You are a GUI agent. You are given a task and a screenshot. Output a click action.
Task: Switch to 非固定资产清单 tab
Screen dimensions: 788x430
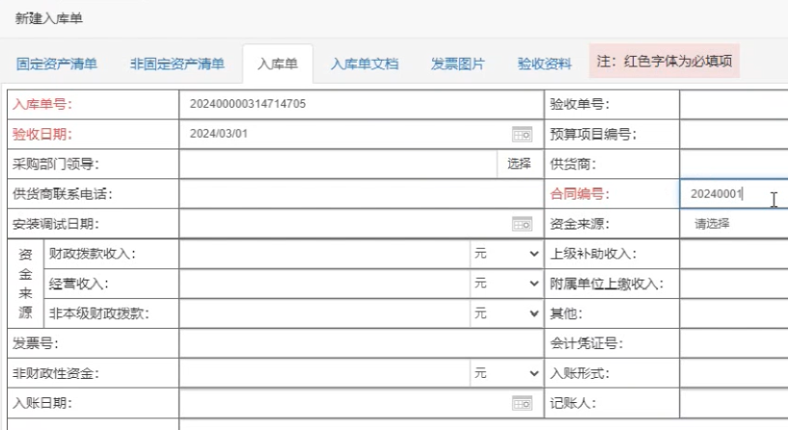tap(177, 64)
